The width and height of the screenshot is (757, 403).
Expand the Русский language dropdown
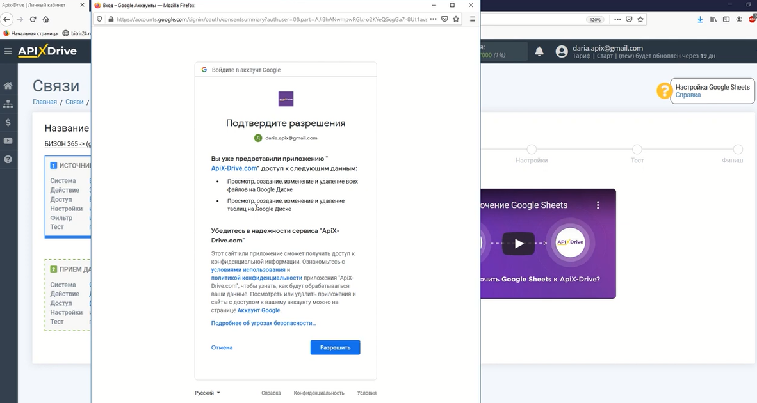pos(207,393)
